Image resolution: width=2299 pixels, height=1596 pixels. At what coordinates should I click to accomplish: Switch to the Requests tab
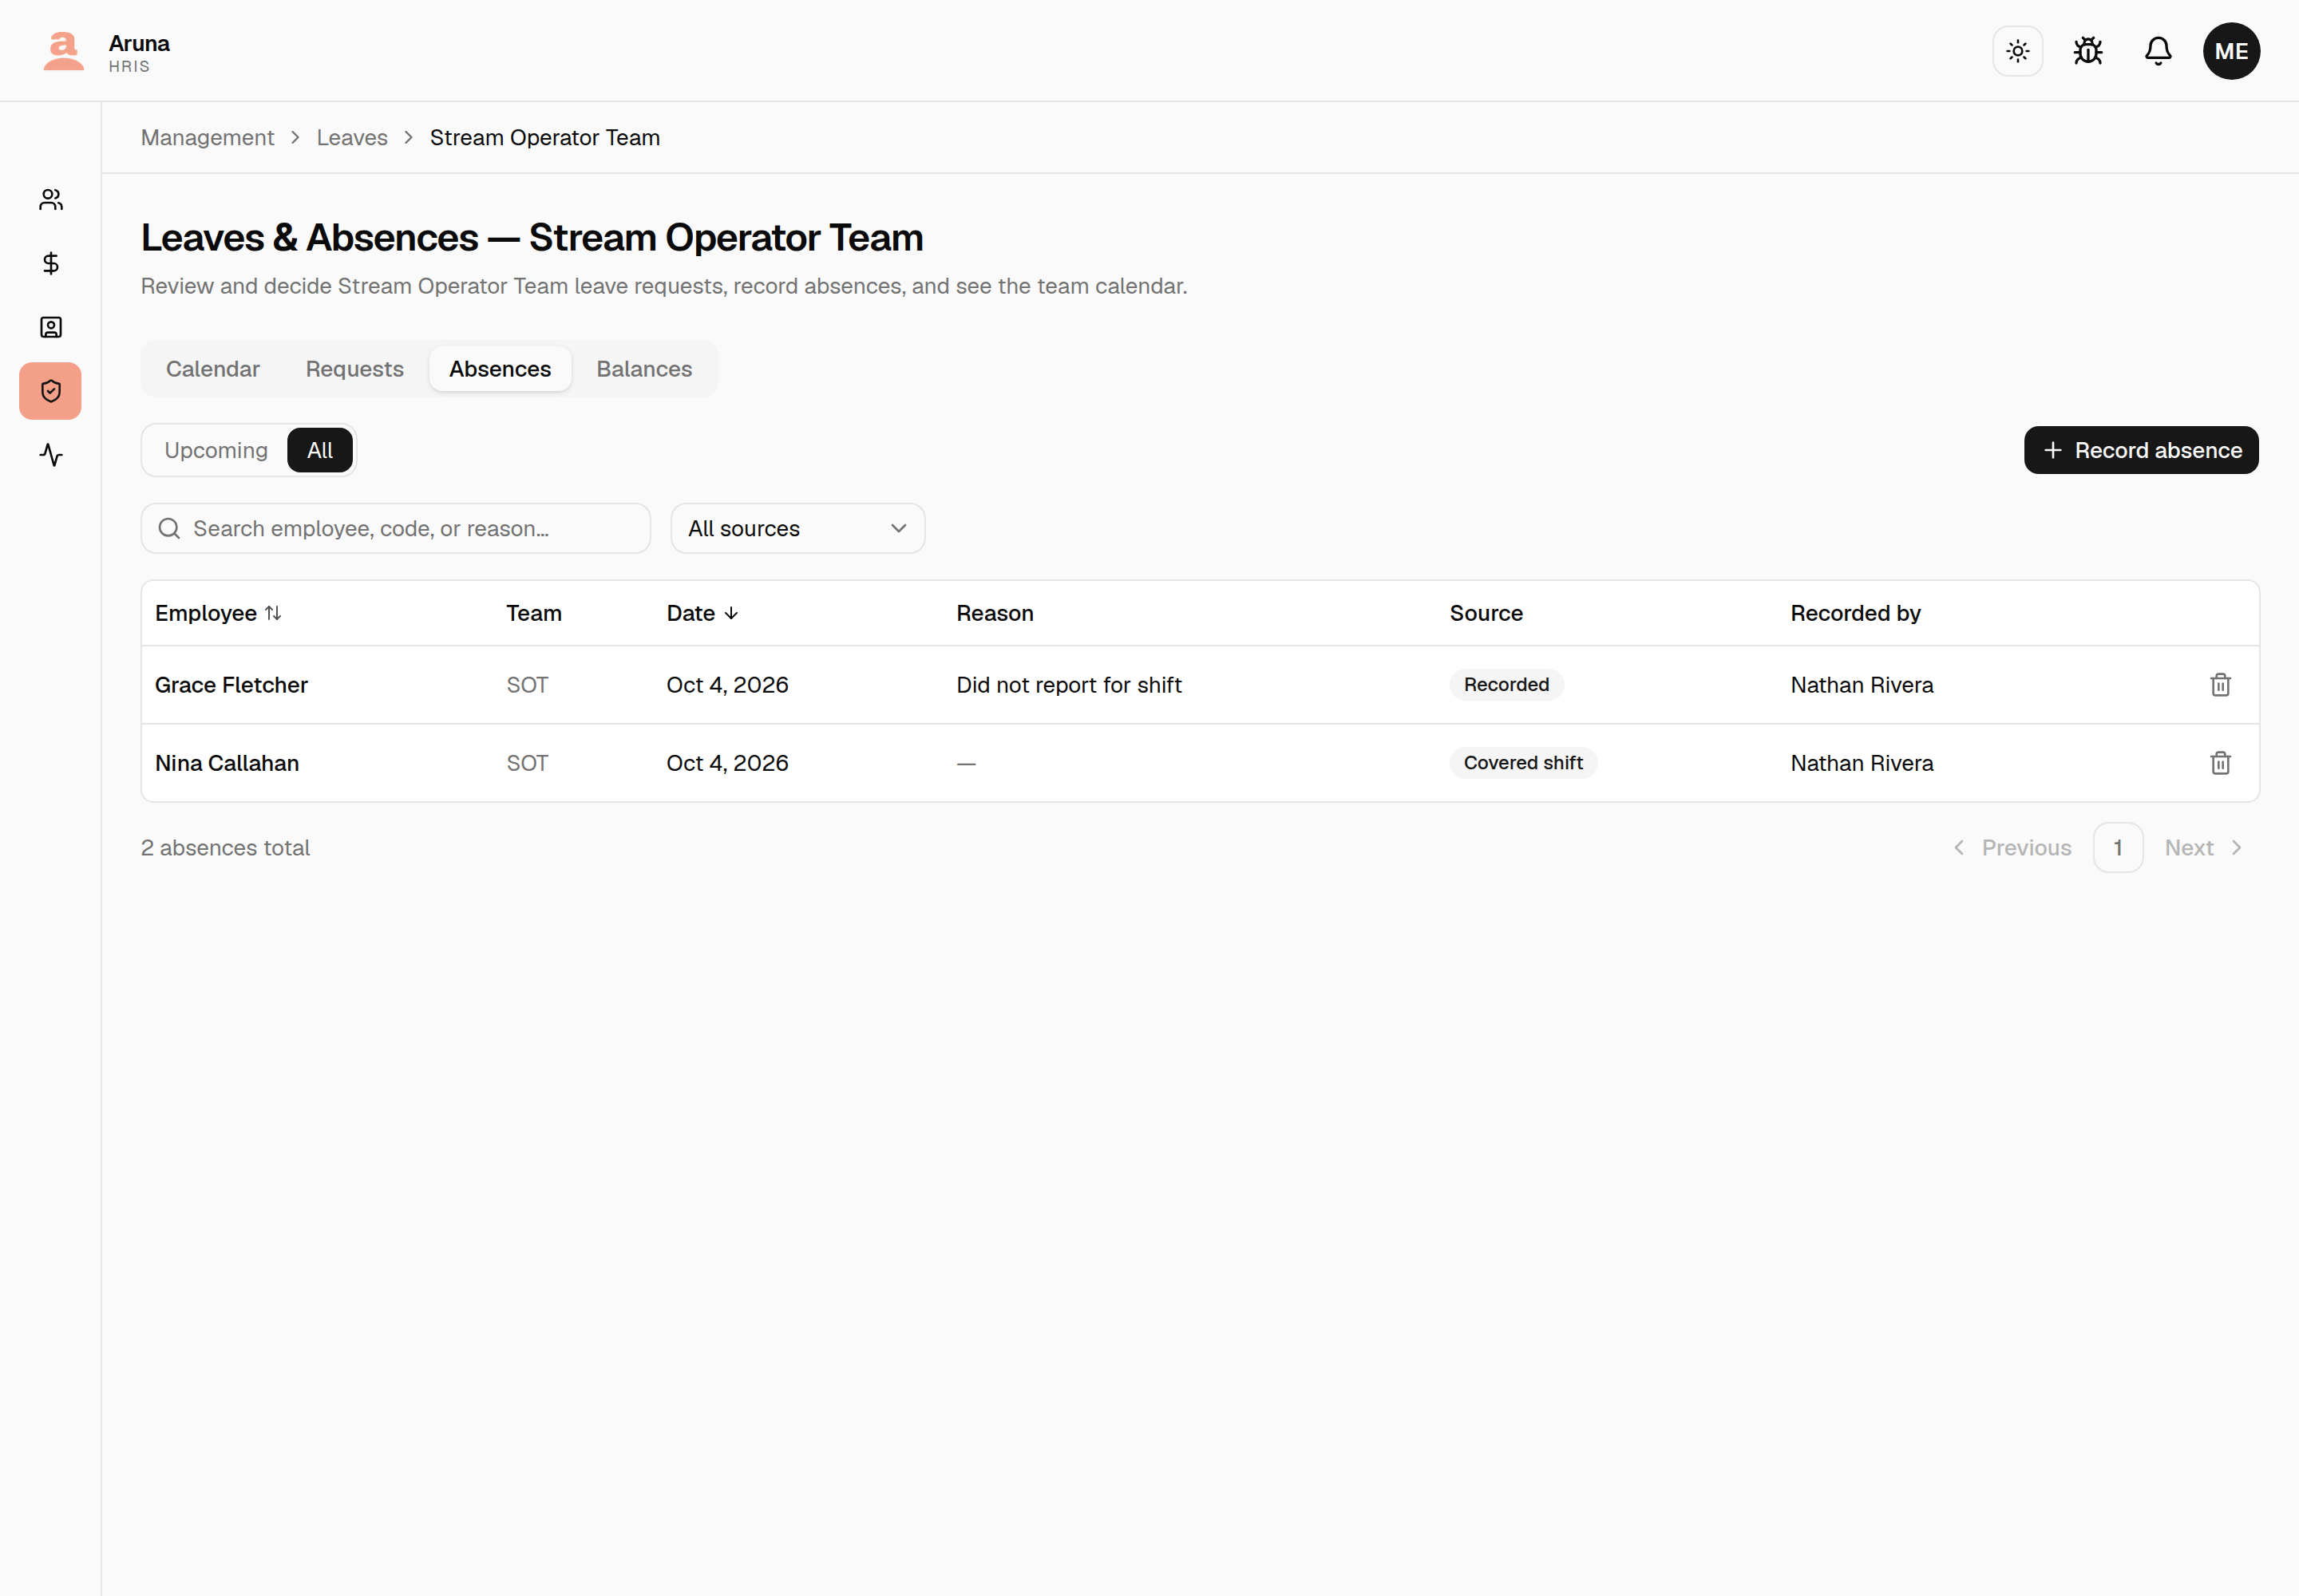pos(354,369)
